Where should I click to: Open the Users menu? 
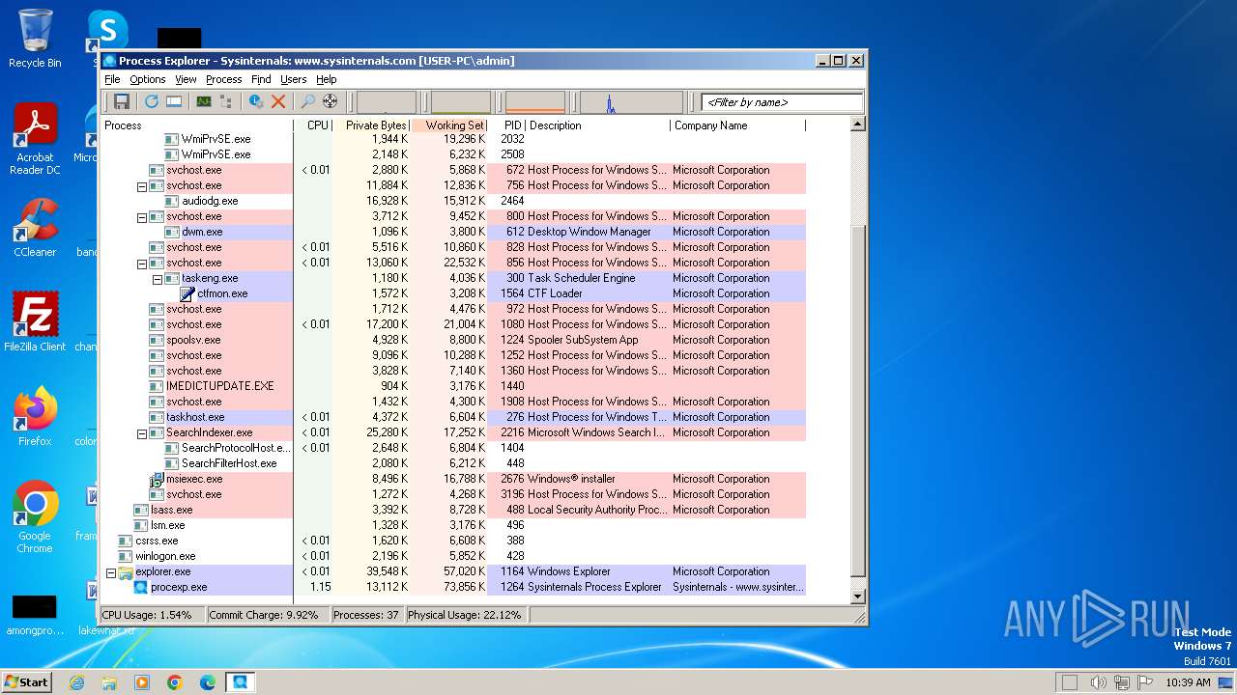[x=293, y=79]
